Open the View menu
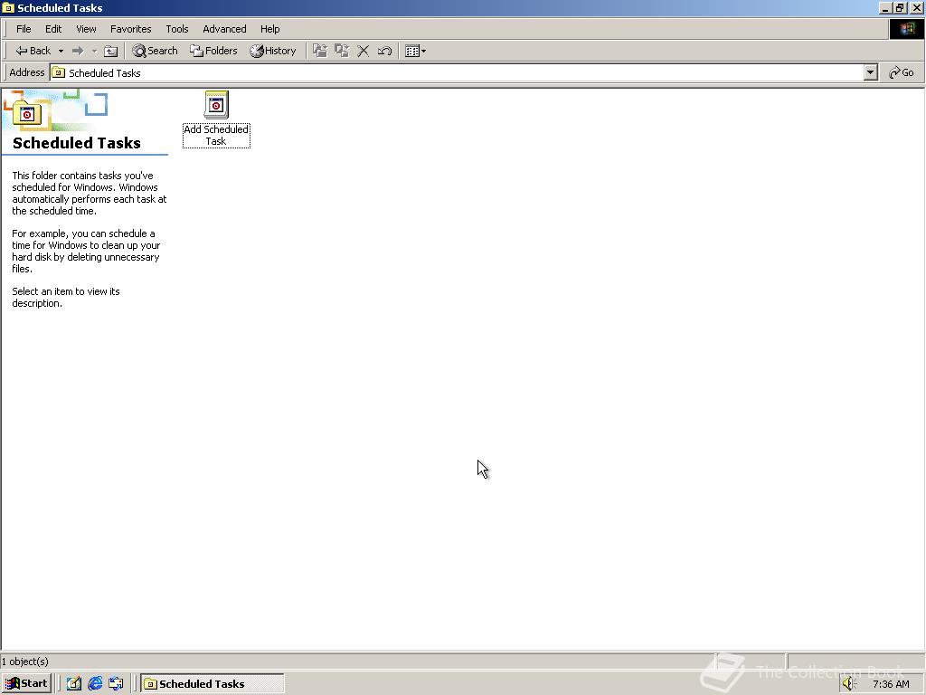The height and width of the screenshot is (695, 926). [86, 29]
